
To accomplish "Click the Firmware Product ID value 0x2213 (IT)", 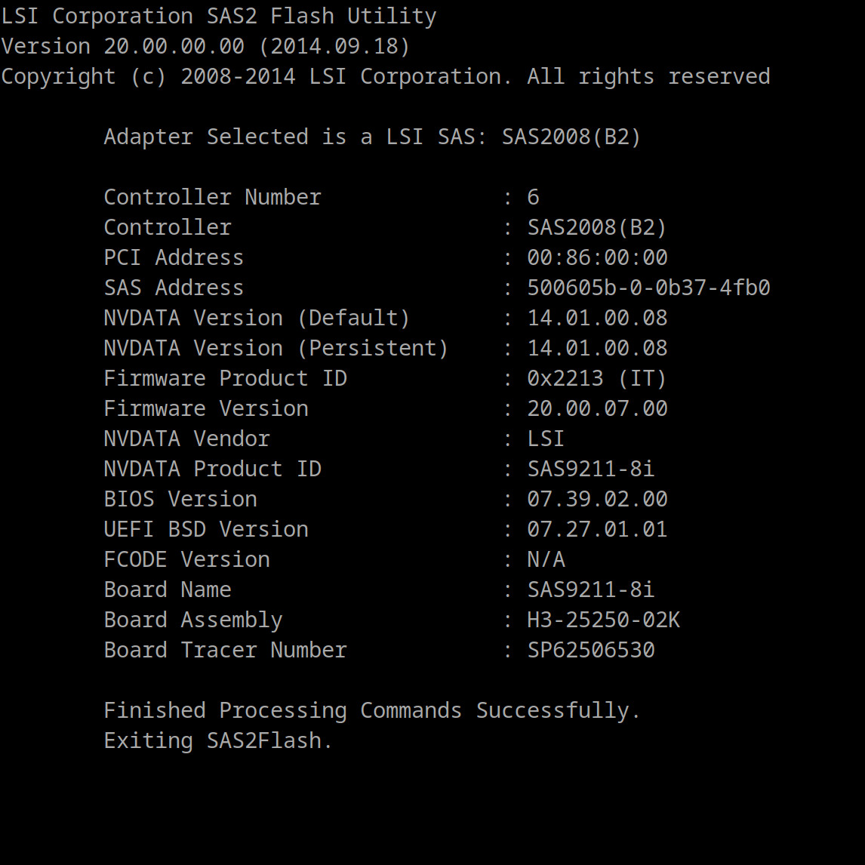I will [597, 378].
